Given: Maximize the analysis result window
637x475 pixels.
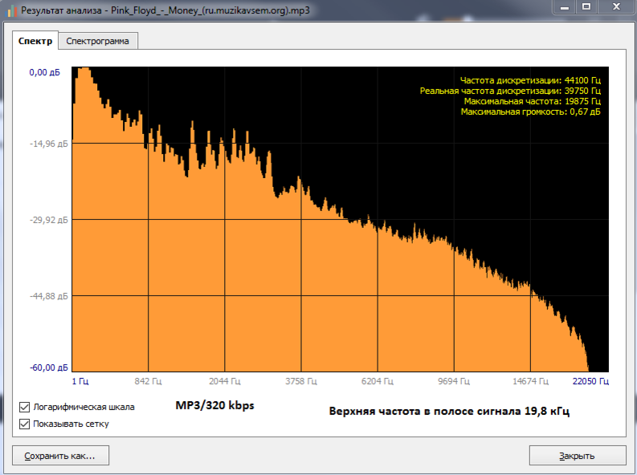Looking at the screenshot, I should tap(586, 6).
